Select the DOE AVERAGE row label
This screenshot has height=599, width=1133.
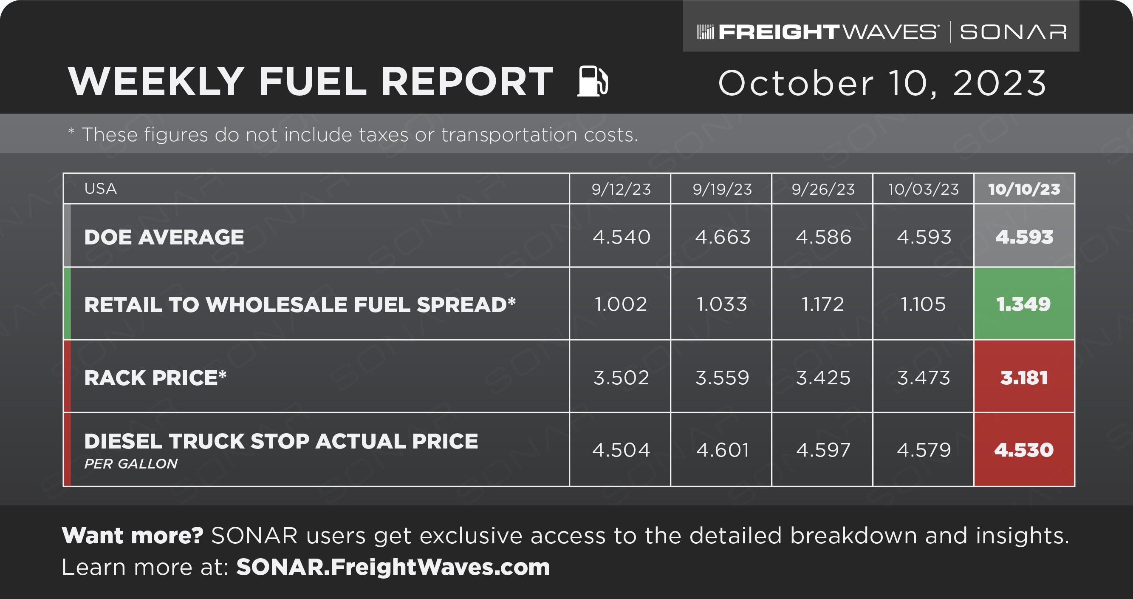click(164, 237)
